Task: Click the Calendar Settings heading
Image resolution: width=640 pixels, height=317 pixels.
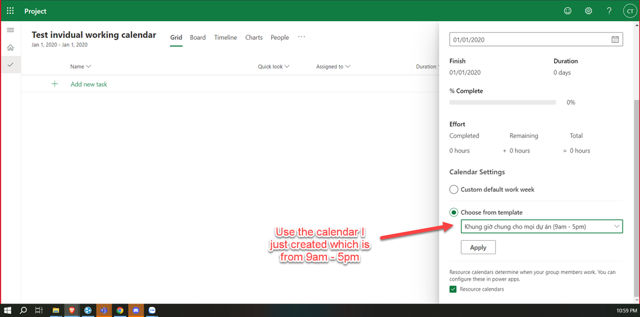Action: click(x=477, y=172)
